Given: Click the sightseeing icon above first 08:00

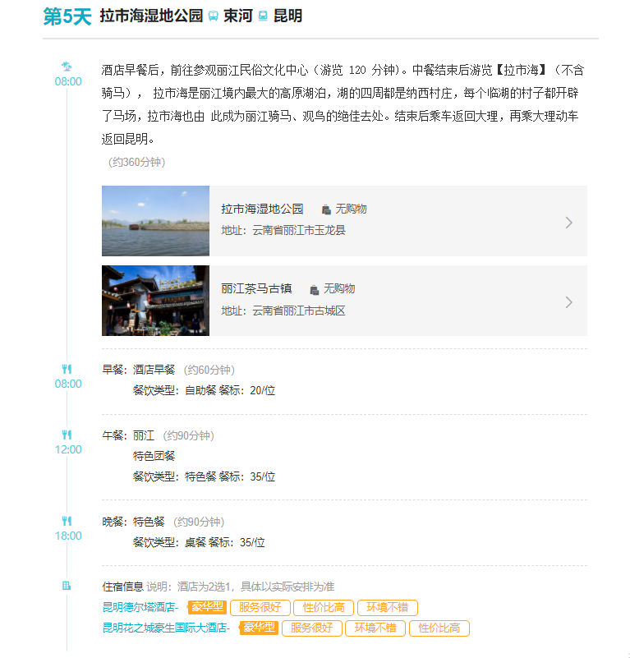Looking at the screenshot, I should pyautogui.click(x=67, y=67).
